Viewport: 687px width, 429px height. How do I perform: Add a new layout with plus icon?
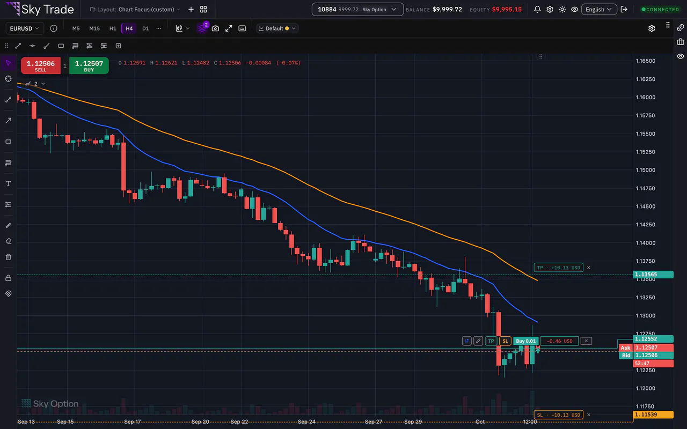(191, 10)
